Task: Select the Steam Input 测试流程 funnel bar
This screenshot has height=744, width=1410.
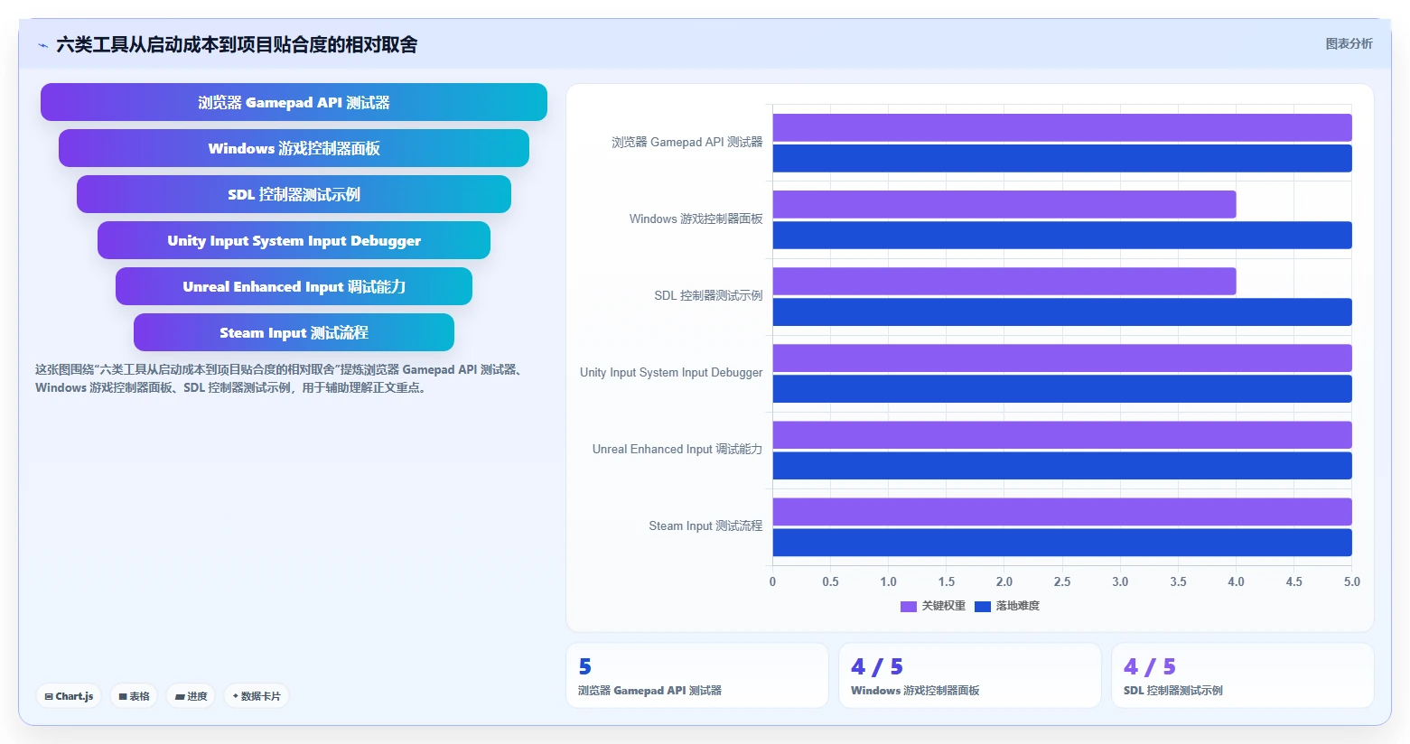Action: click(294, 332)
